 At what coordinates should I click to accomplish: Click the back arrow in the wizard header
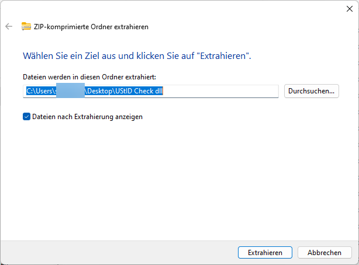9,26
